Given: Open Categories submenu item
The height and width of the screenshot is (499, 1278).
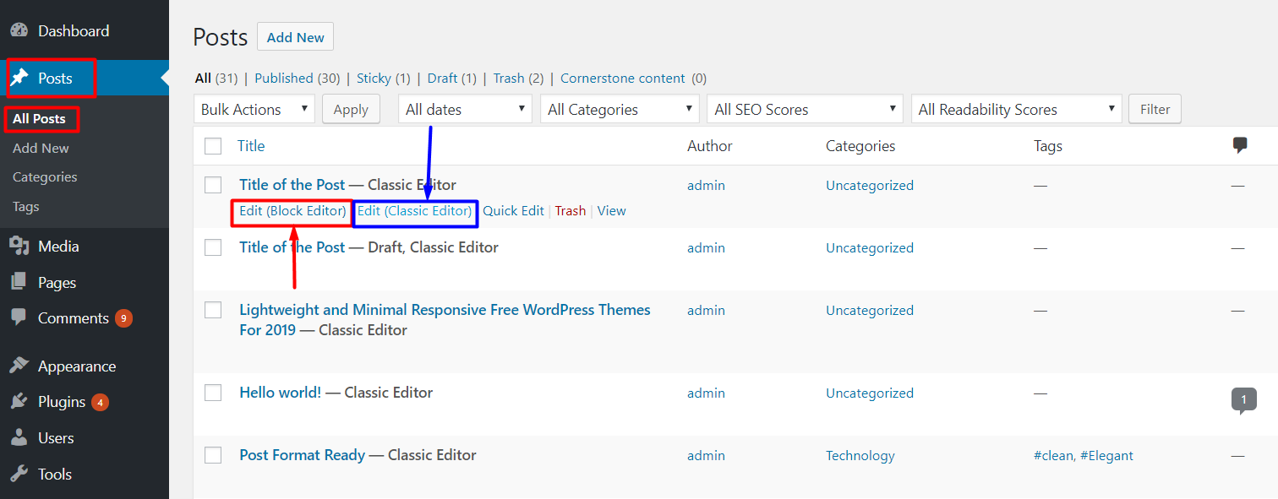Looking at the screenshot, I should 45,177.
